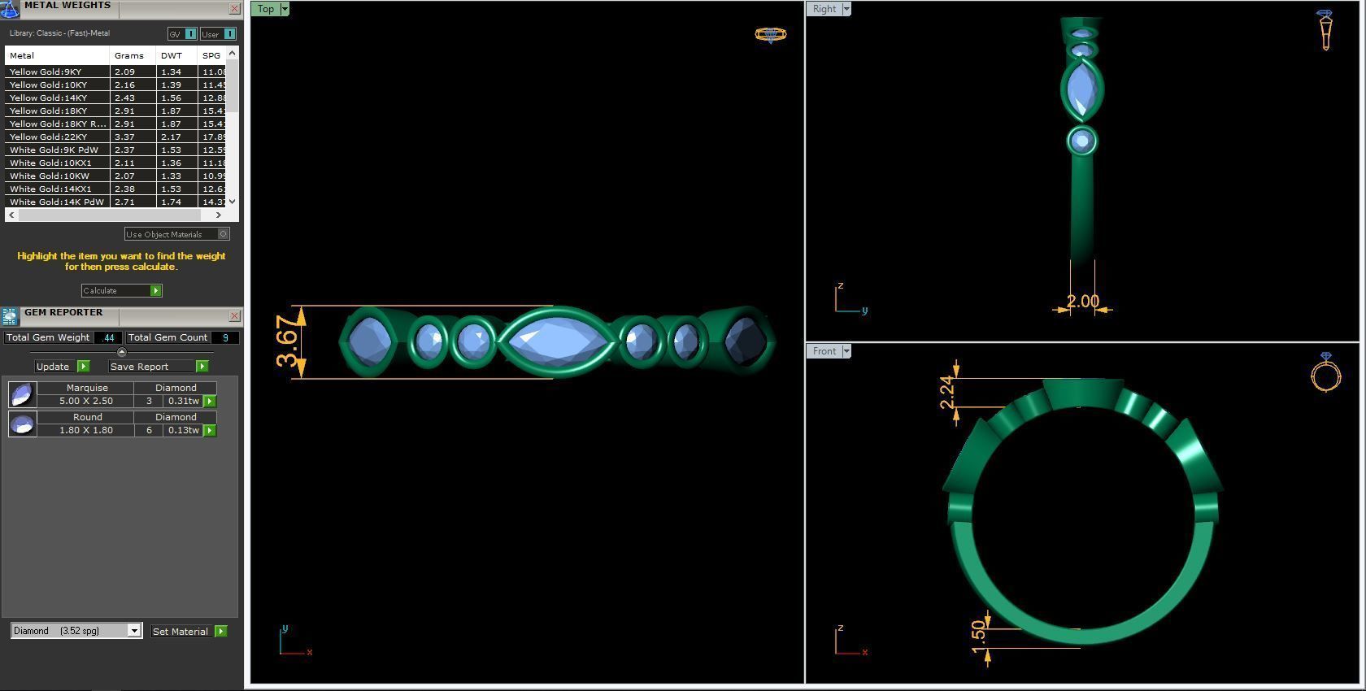Open the Right viewport dropdown arrow
The width and height of the screenshot is (1366, 691).
coord(846,9)
